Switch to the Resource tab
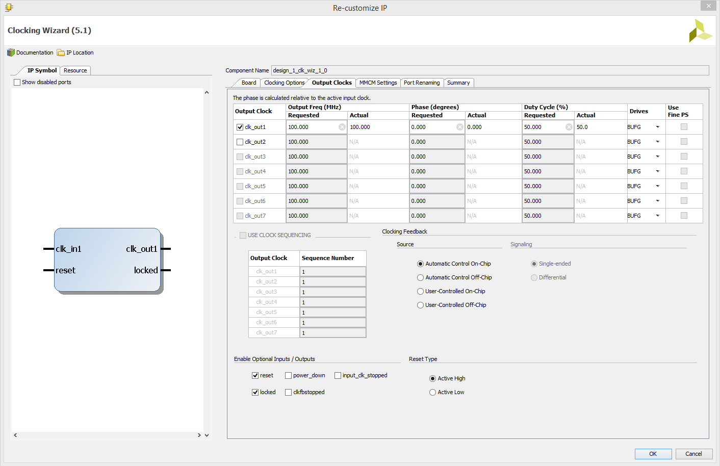The width and height of the screenshot is (720, 466). coord(75,70)
